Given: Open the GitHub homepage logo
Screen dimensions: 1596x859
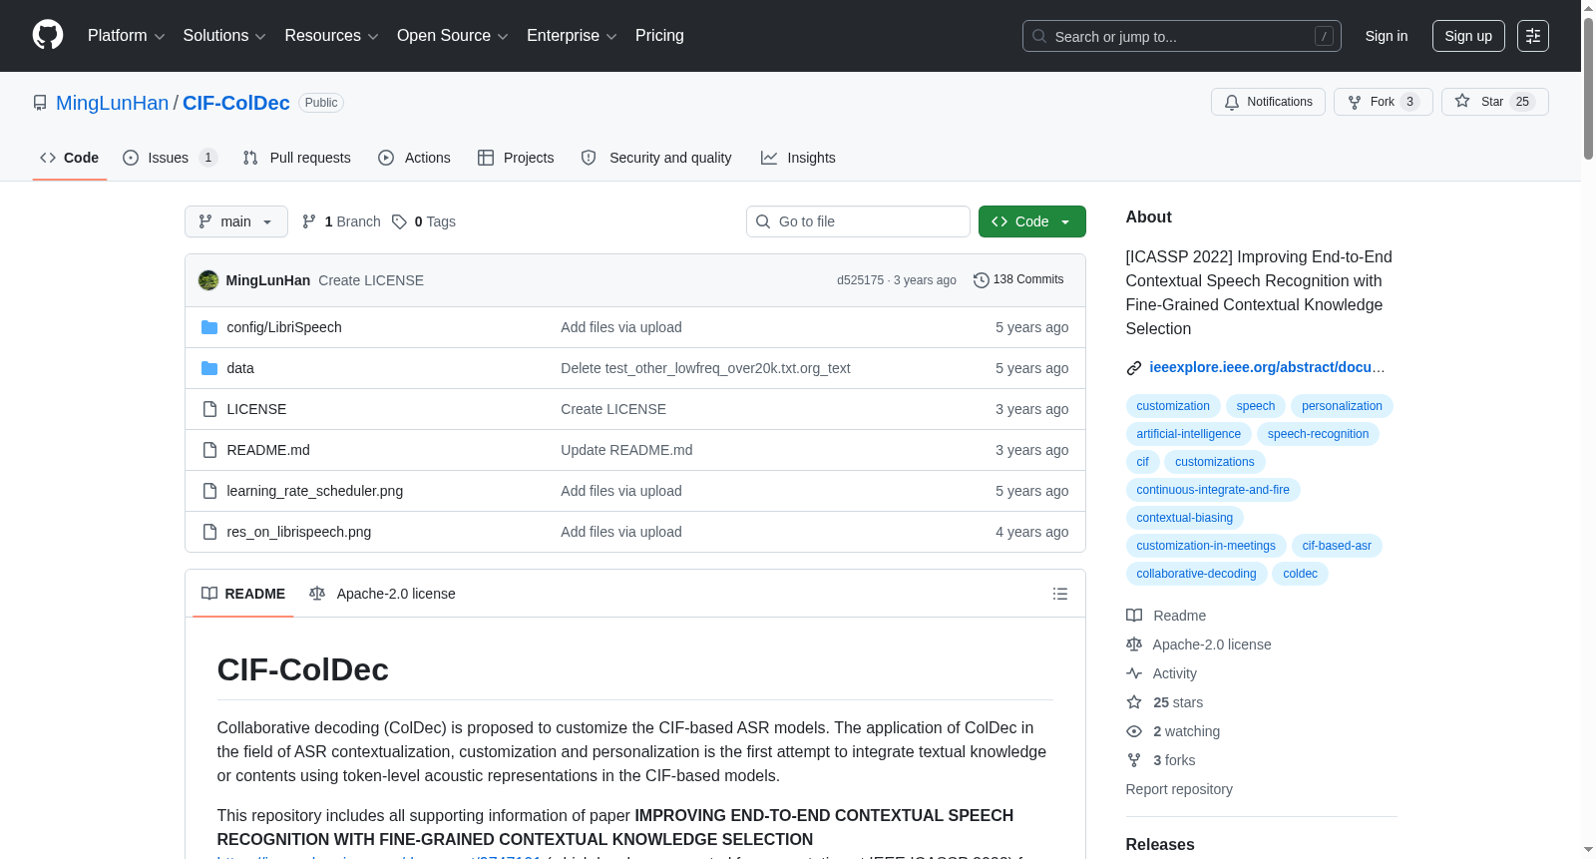Looking at the screenshot, I should point(48,36).
